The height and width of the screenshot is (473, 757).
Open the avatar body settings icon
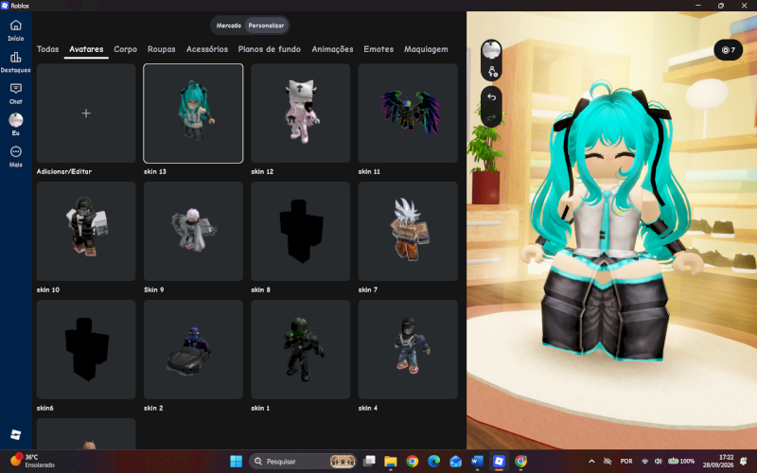coord(492,72)
